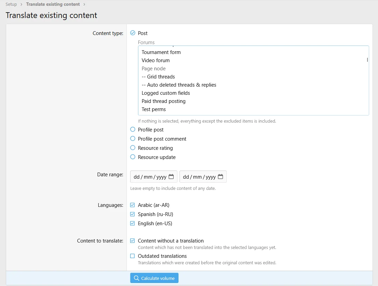Focus the end date input field
Screen dimensions: 378x286
203,177
